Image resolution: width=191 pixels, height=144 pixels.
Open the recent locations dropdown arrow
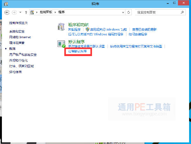click(x=20, y=12)
